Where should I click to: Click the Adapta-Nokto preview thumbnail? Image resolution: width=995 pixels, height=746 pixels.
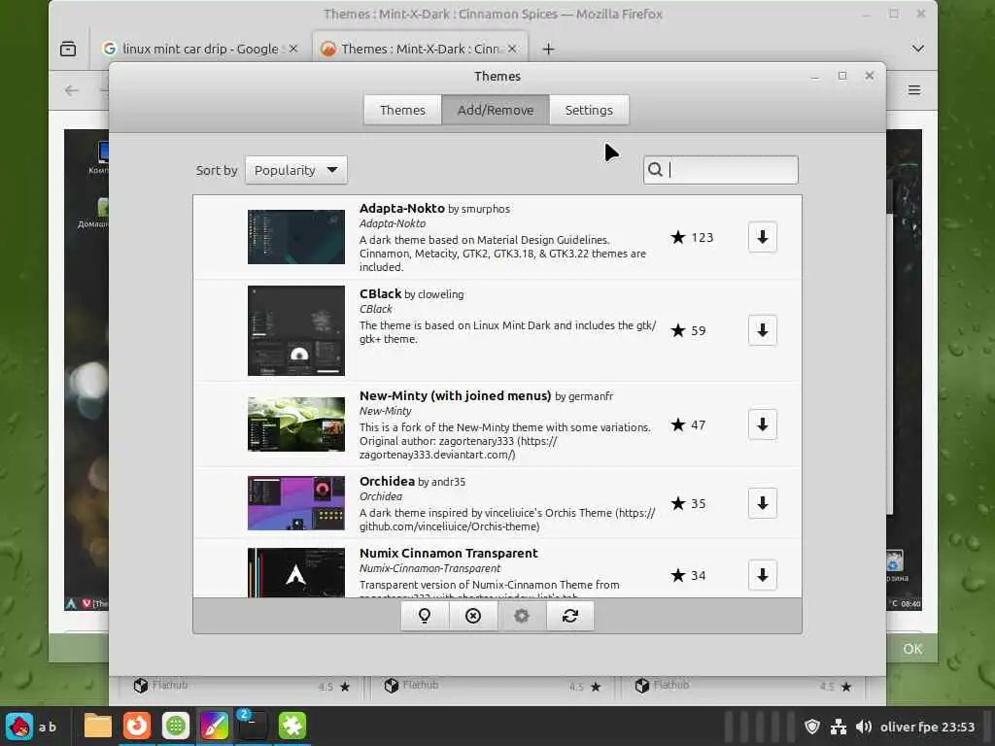[x=296, y=237]
